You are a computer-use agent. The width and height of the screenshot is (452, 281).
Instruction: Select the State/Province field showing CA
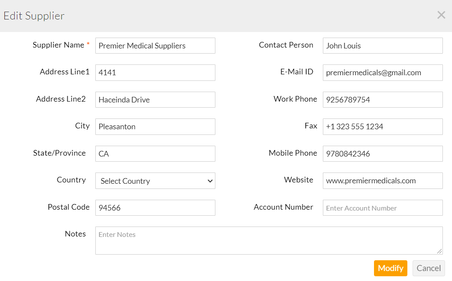[155, 153]
